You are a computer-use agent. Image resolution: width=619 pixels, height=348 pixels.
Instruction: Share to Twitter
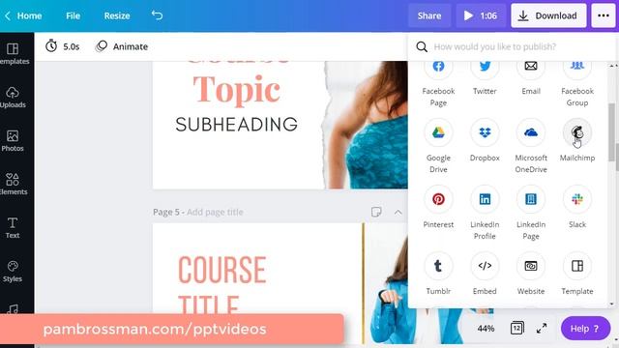(x=485, y=77)
